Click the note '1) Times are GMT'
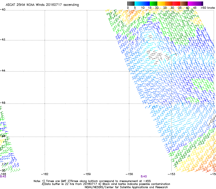The image size is (216, 189). [55, 181]
